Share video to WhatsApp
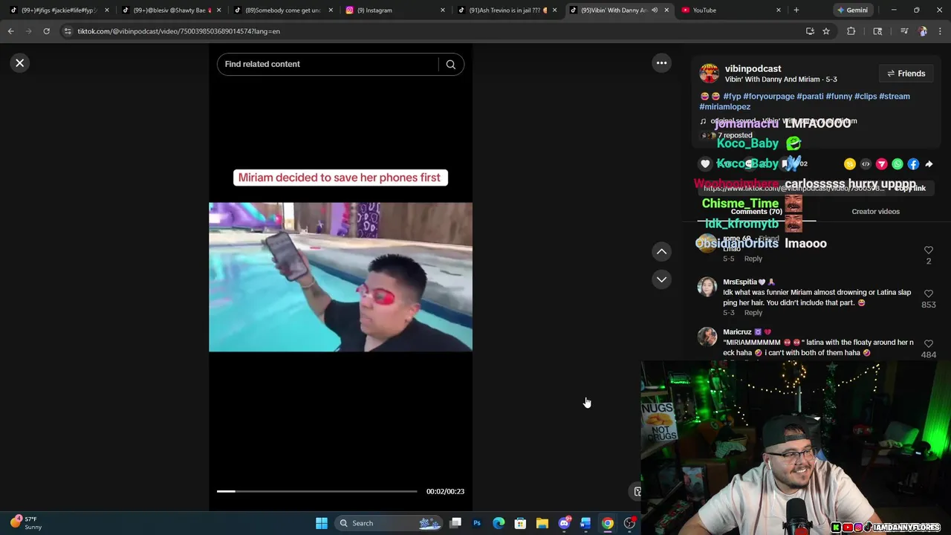This screenshot has height=535, width=951. [898, 164]
